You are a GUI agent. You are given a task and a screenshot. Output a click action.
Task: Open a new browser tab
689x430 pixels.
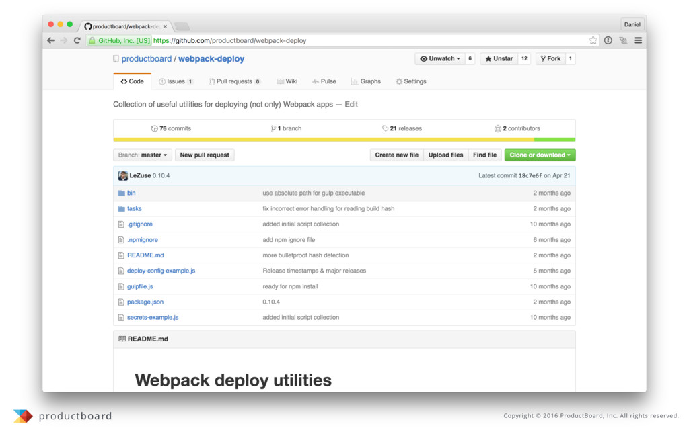coord(182,26)
